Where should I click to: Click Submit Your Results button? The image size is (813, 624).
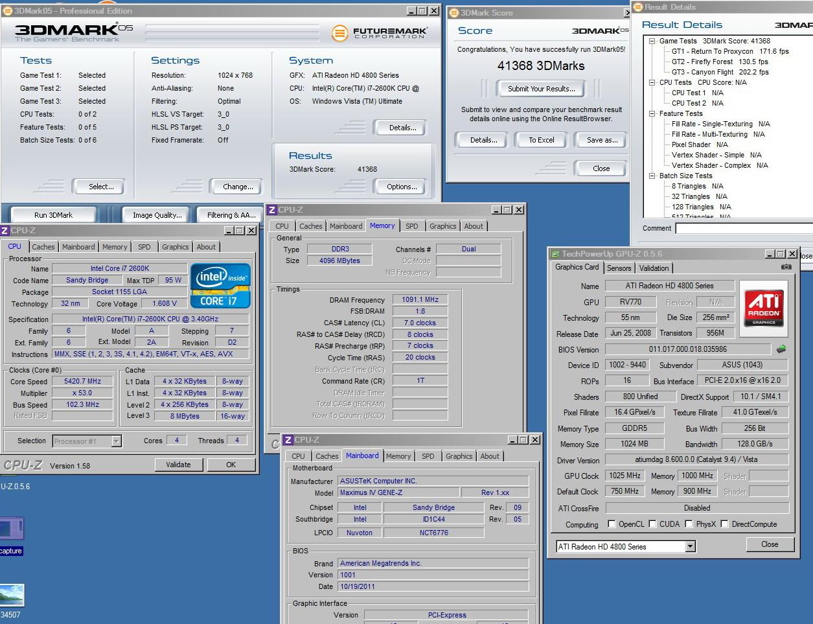541,89
